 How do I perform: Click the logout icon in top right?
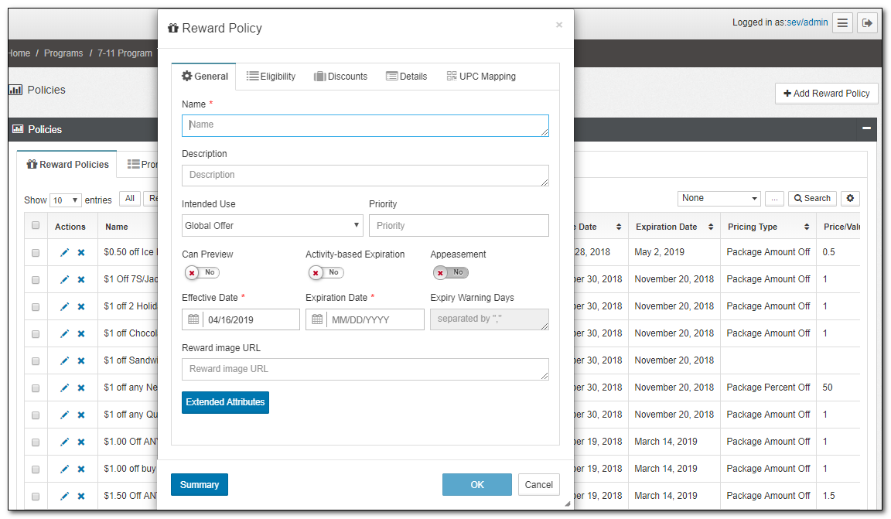(867, 23)
